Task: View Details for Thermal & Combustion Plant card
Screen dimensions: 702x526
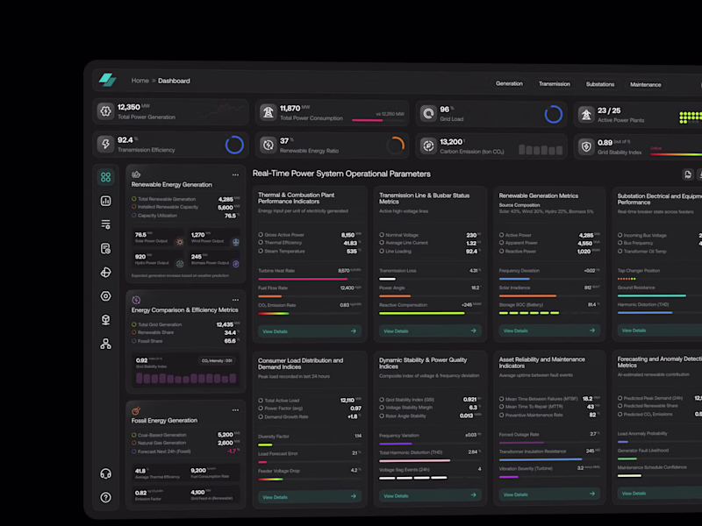Action: tap(310, 331)
